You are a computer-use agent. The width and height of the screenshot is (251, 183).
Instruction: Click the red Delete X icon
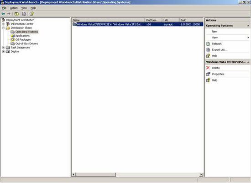[x=208, y=68]
